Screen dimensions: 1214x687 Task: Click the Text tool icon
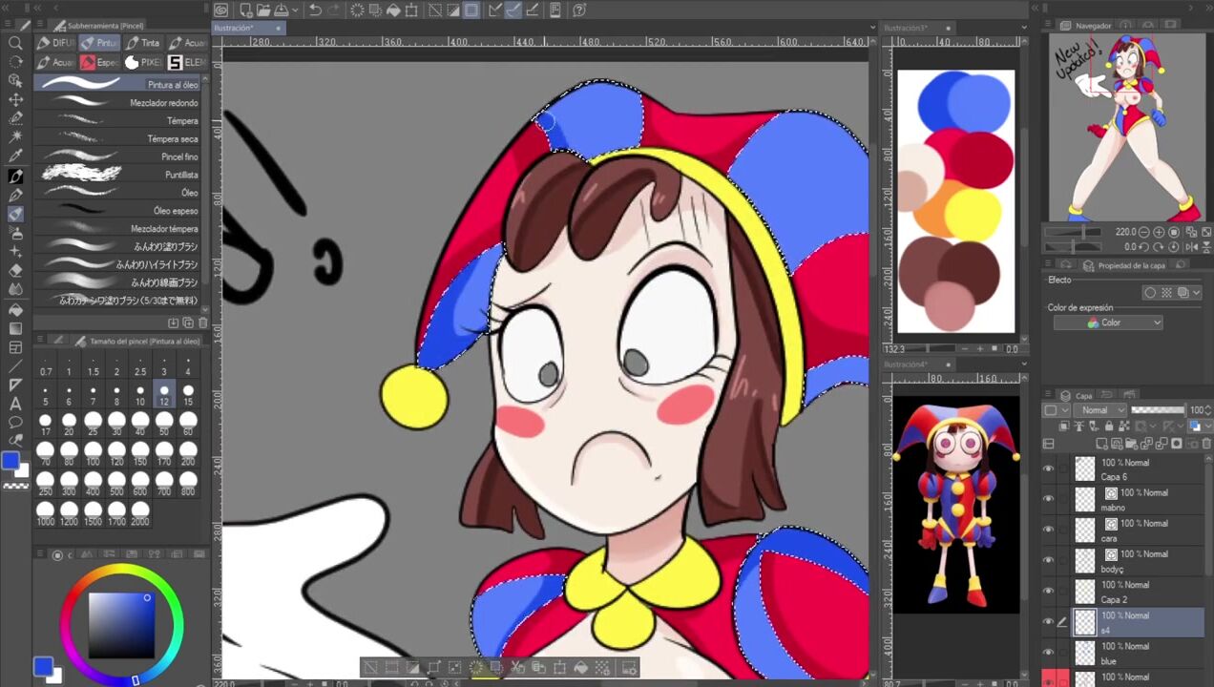(x=15, y=404)
